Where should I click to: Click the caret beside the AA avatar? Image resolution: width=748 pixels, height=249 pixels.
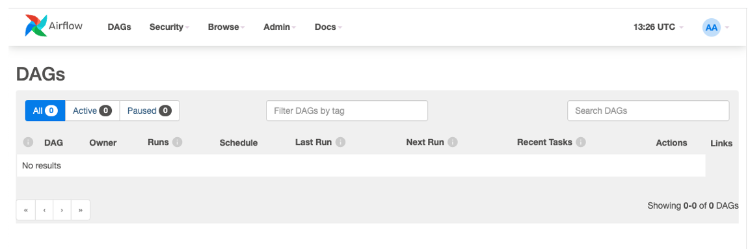point(727,28)
